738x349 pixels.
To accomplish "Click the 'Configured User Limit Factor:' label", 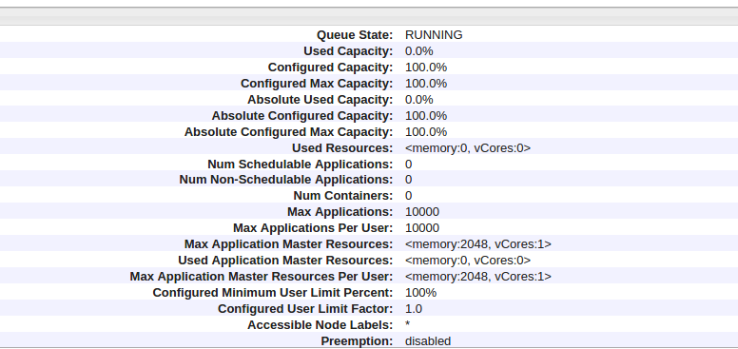I will coord(305,308).
